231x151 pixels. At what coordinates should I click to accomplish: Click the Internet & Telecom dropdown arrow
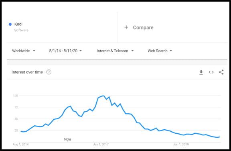[x=132, y=51]
